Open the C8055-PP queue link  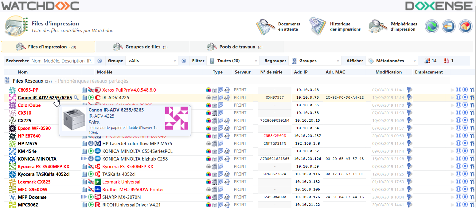[28, 90]
